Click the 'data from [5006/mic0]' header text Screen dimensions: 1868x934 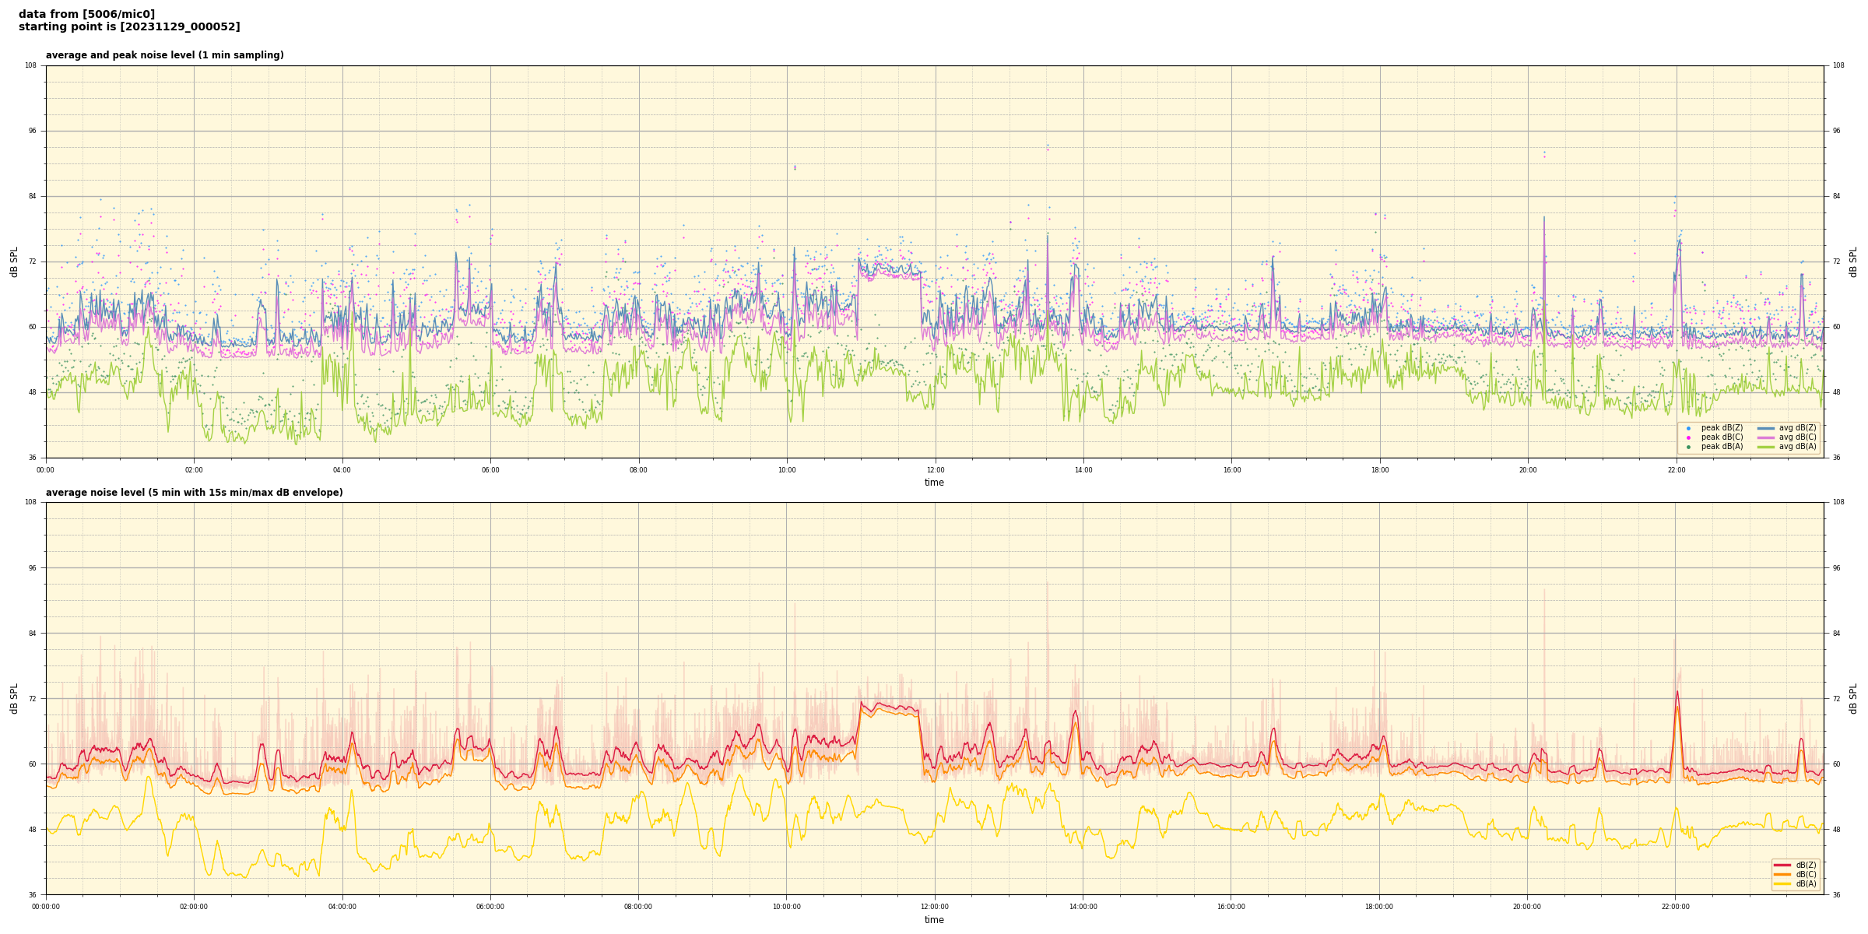86,14
